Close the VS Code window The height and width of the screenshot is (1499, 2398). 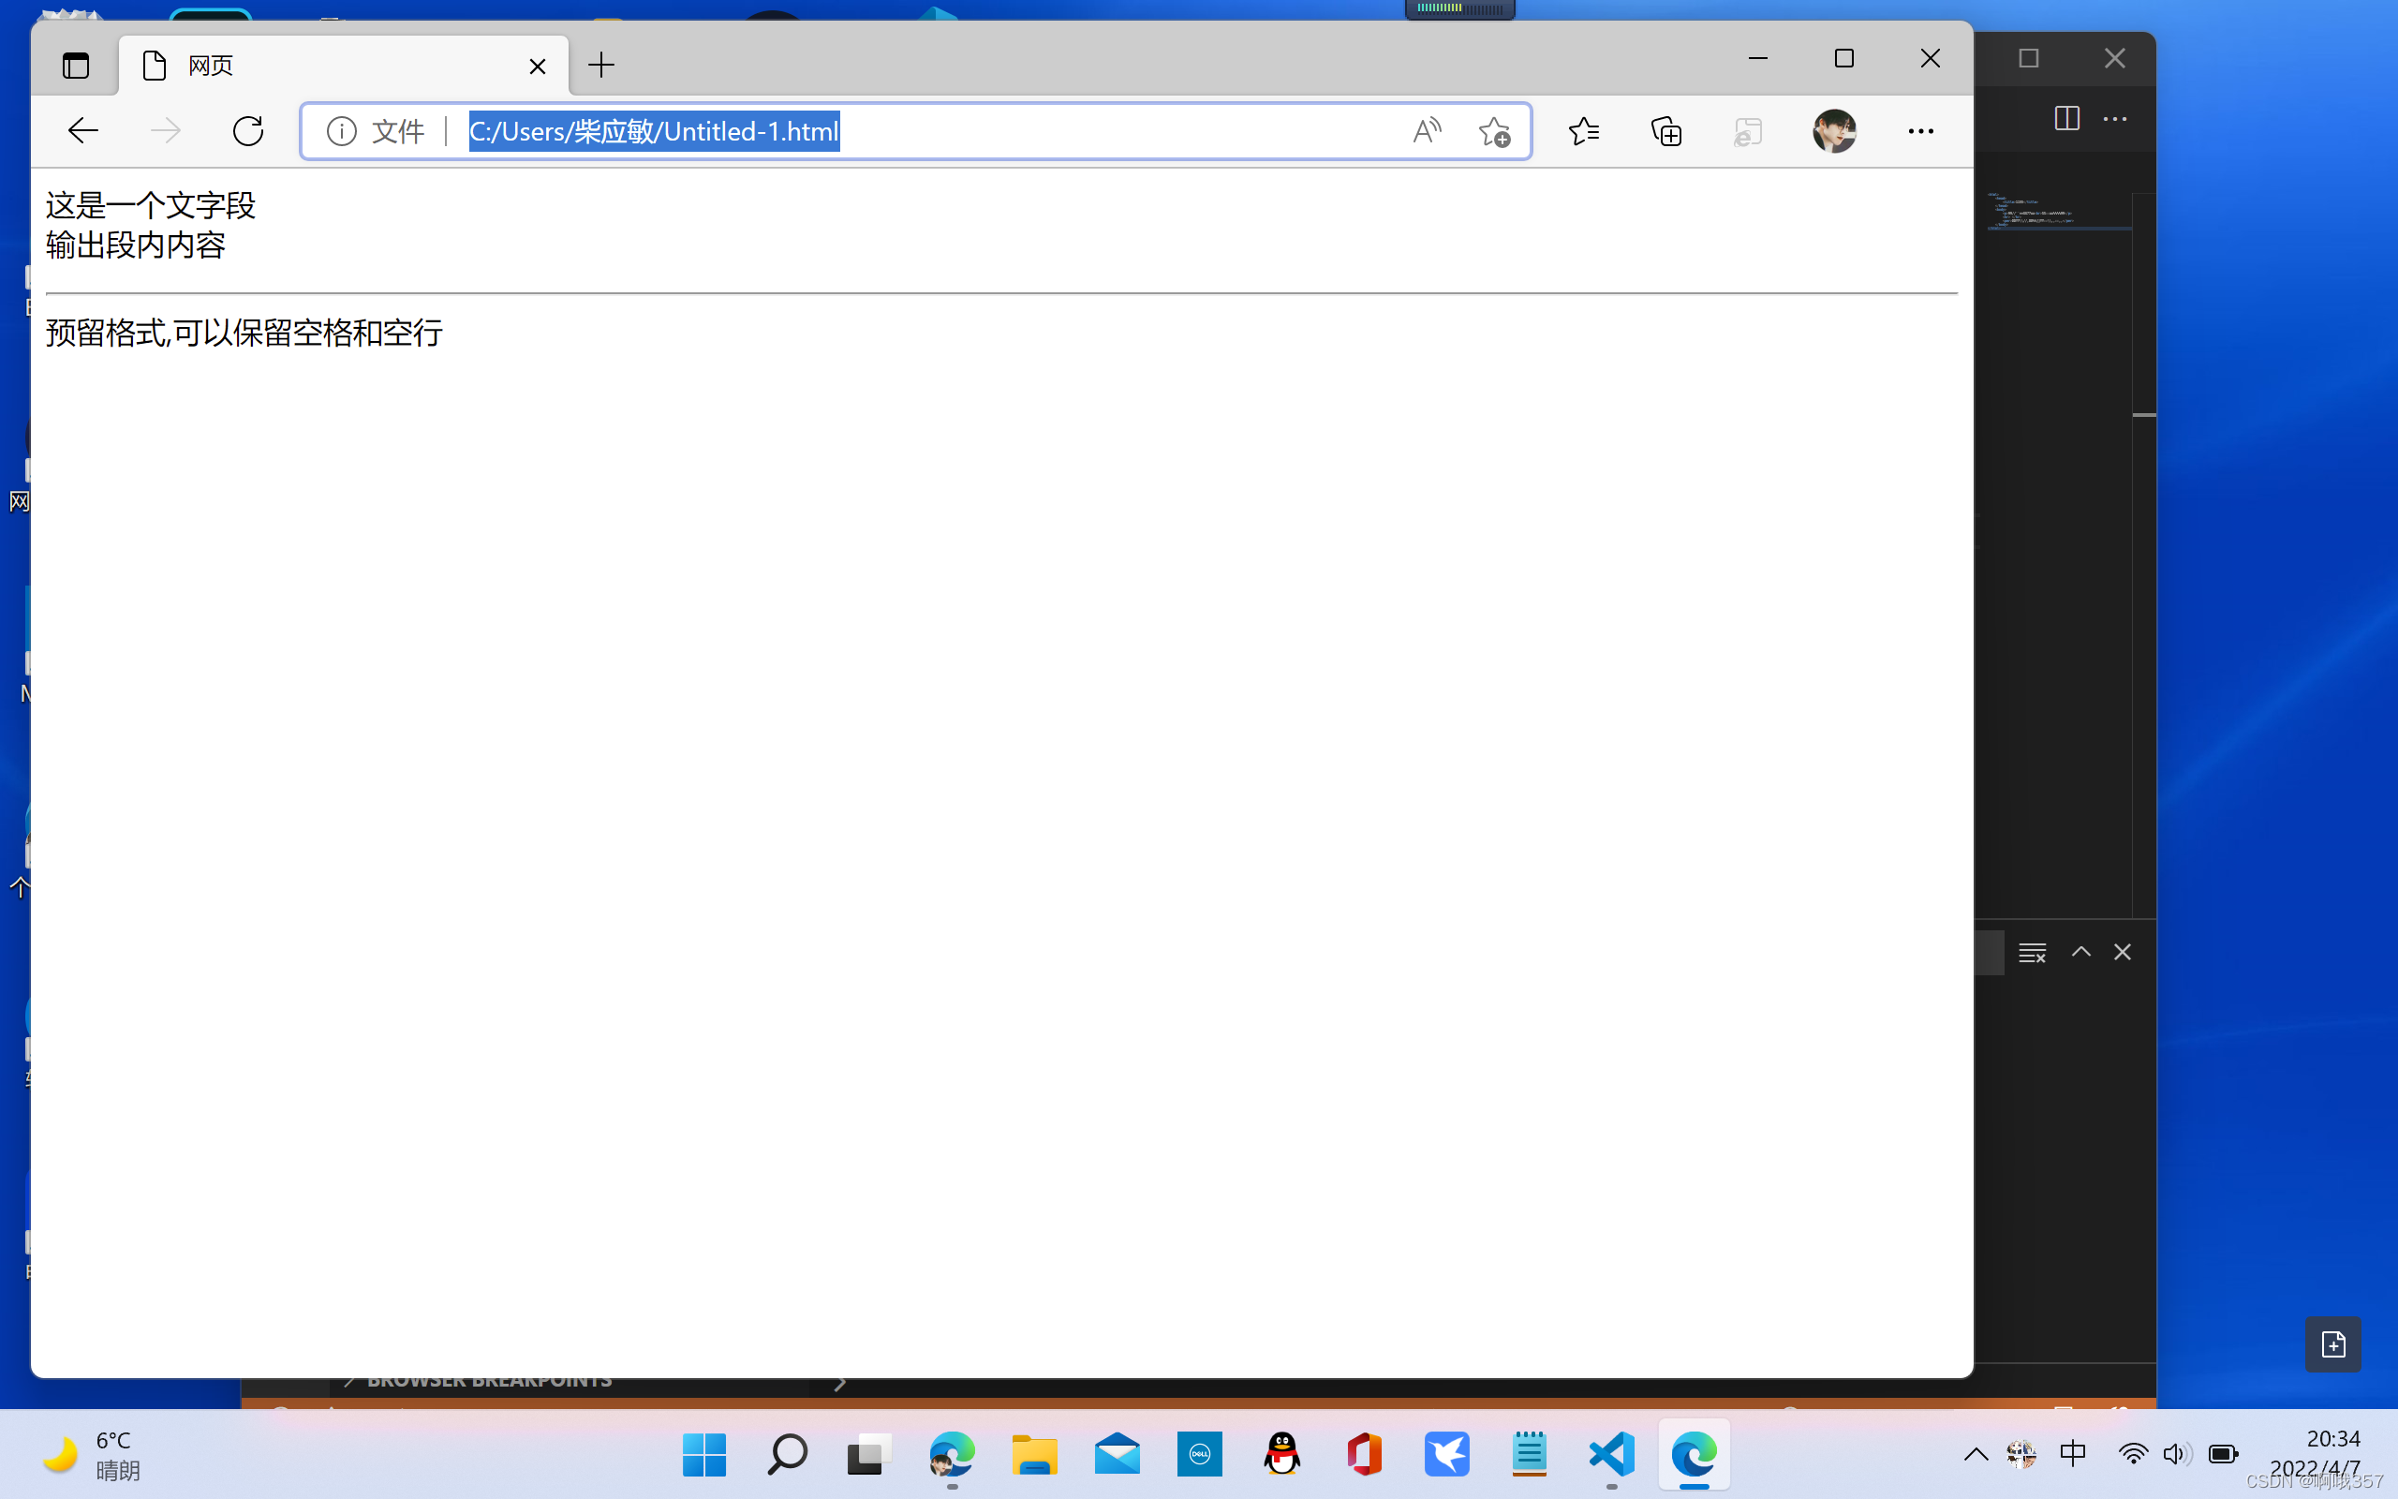2114,58
